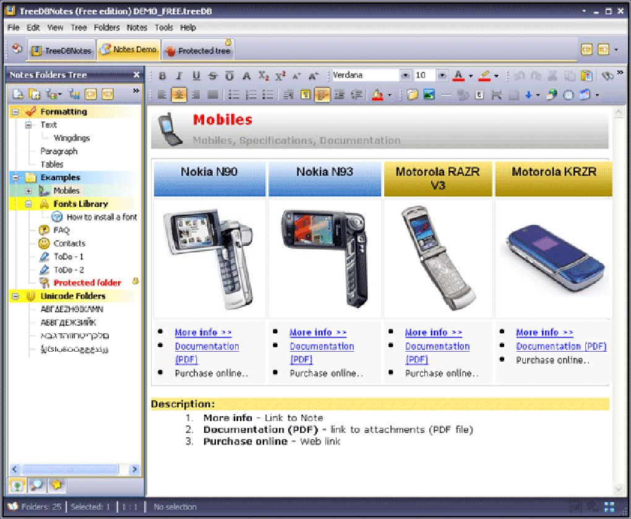Open Nokia N90 More info link
The width and height of the screenshot is (631, 519).
pos(204,333)
